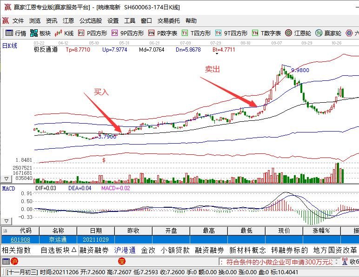Click the antenna signal icon near 收
Screen dimensions: 359x277
[345, 261]
